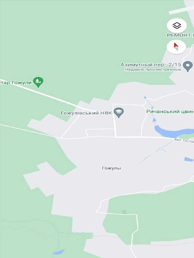Tap the blue stream arrow above the lake
The height and width of the screenshot is (258, 194).
click(x=154, y=120)
